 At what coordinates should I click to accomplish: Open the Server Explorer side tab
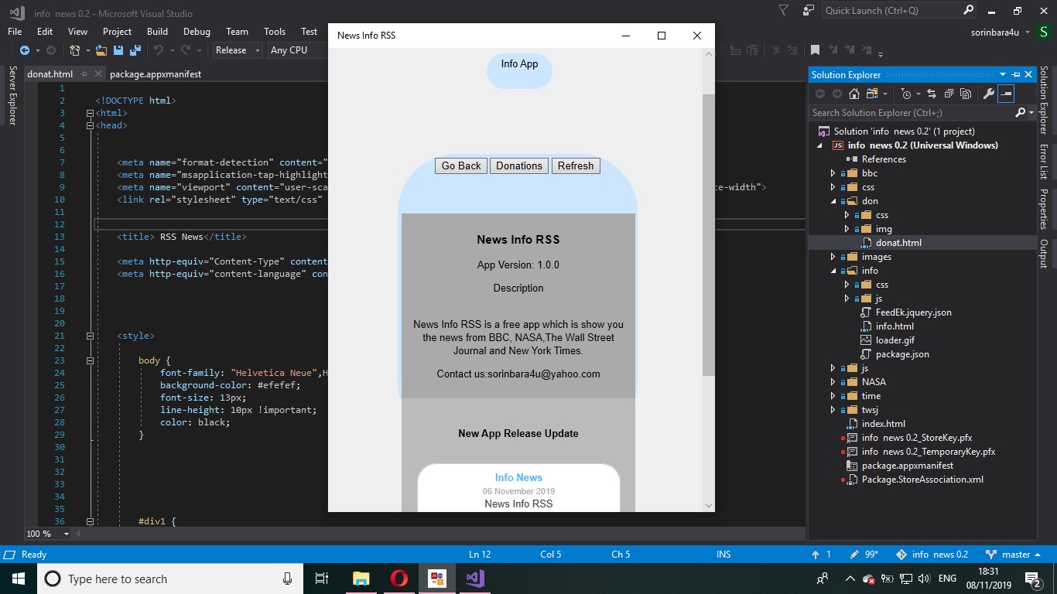[x=12, y=95]
